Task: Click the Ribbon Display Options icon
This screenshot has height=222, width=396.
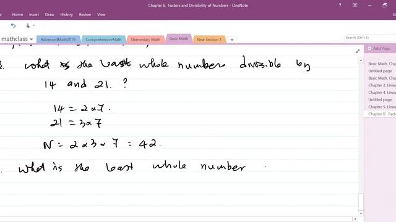Action: [355, 5]
